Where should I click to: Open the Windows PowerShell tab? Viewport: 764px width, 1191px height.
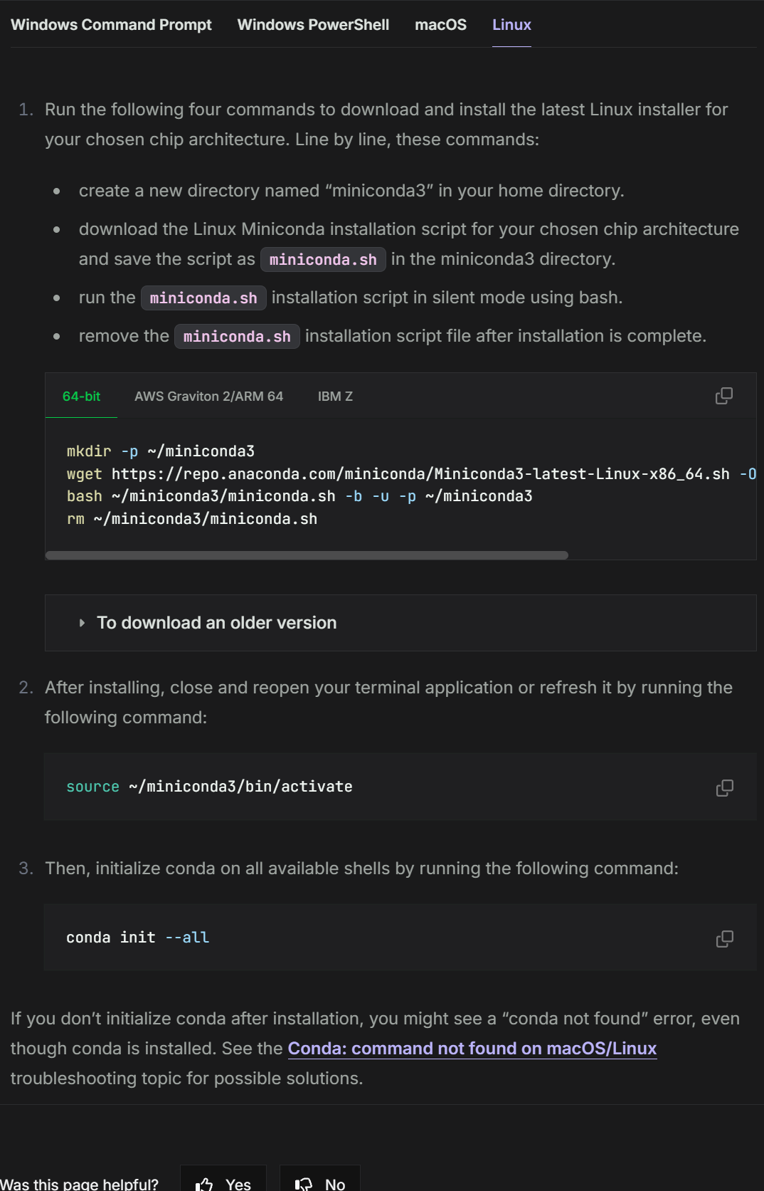pyautogui.click(x=313, y=25)
